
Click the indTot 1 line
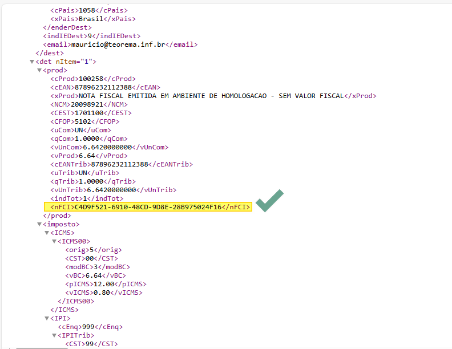tap(87, 198)
